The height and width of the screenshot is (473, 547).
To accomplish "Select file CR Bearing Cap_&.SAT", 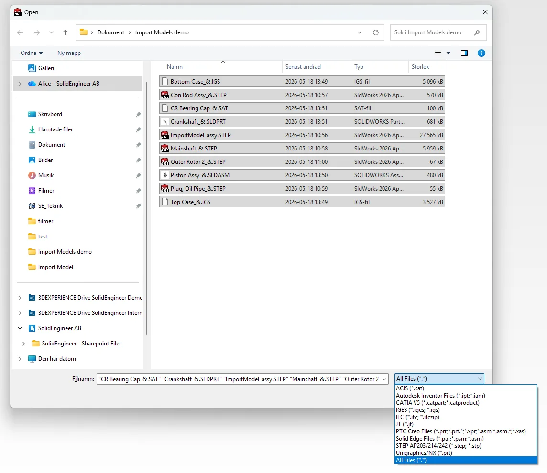I will coord(302,108).
